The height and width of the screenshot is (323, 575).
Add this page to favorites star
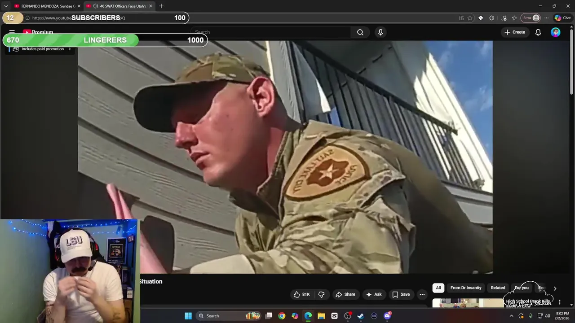coord(470,18)
